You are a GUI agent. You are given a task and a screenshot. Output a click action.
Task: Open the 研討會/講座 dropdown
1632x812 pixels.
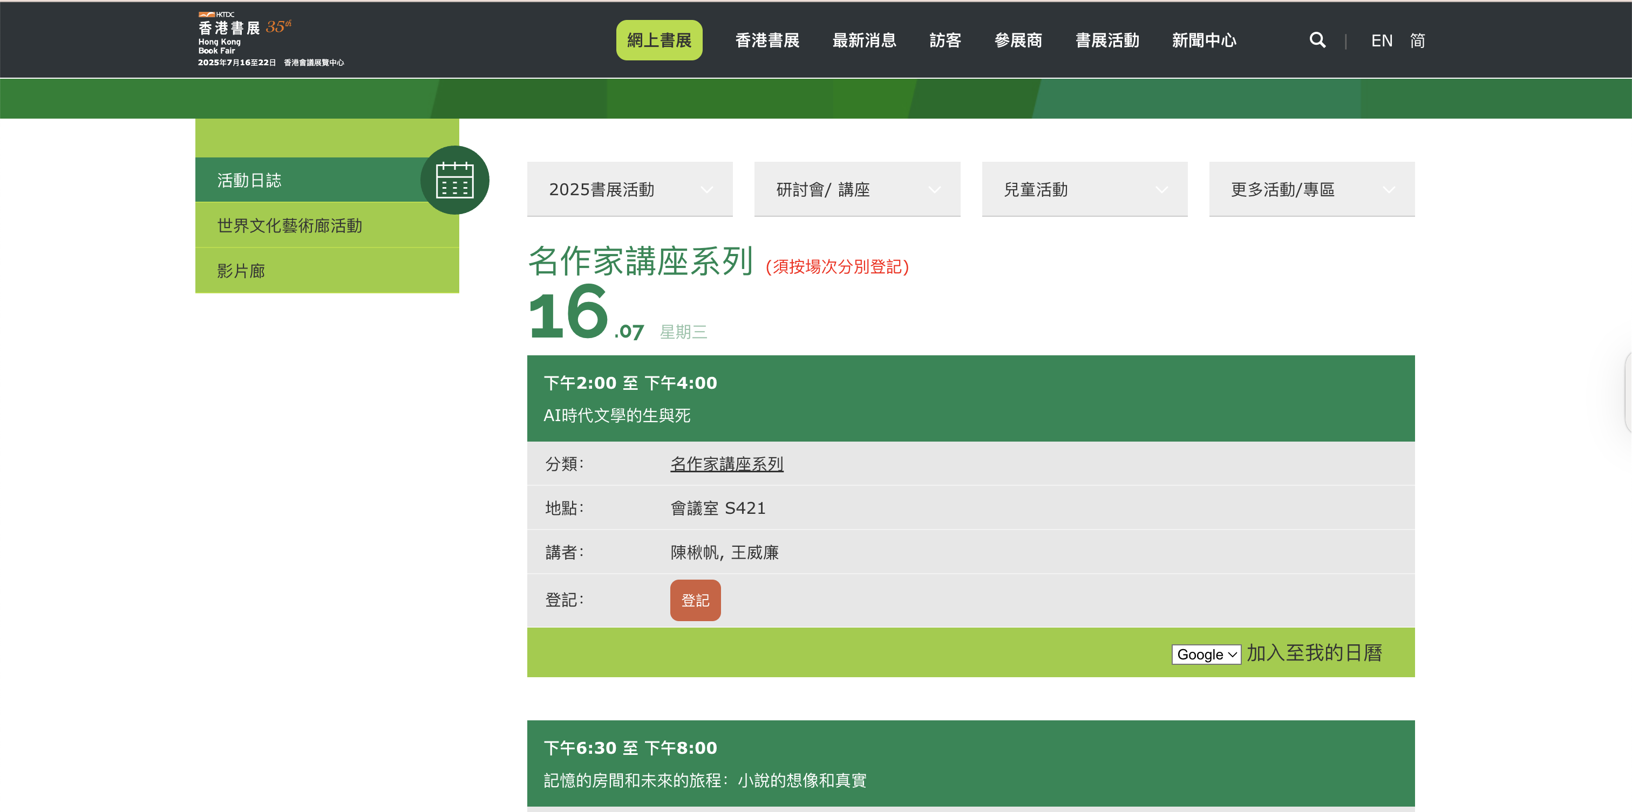pyautogui.click(x=856, y=189)
